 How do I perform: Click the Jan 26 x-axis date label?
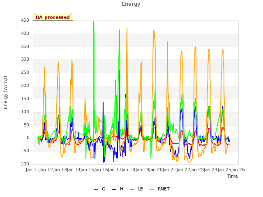click(238, 170)
